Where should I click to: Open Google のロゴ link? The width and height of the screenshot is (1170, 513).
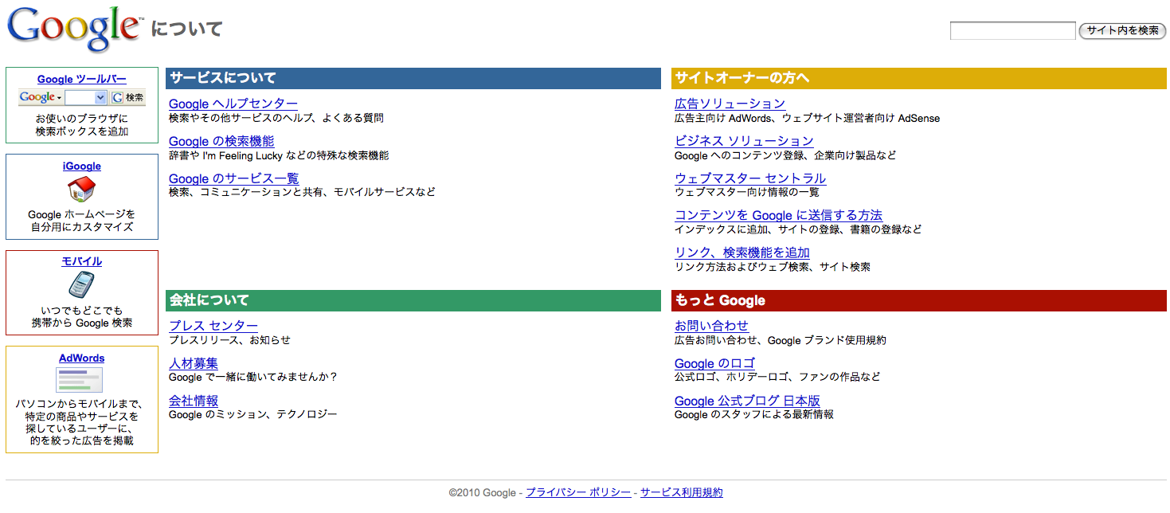coord(714,363)
